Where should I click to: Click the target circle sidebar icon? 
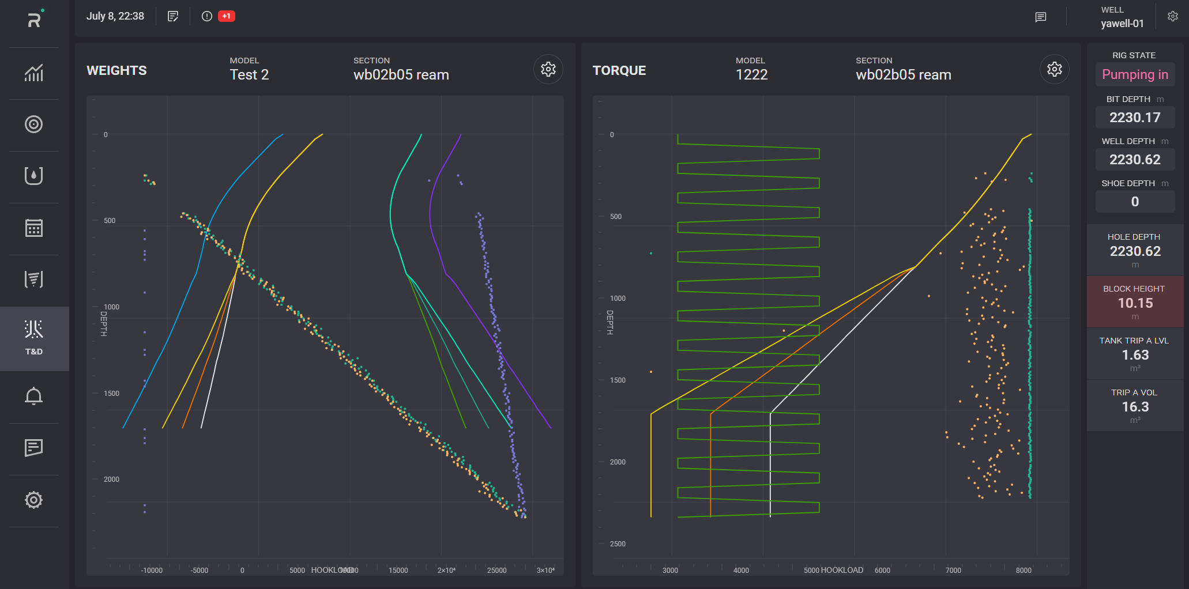coord(34,124)
